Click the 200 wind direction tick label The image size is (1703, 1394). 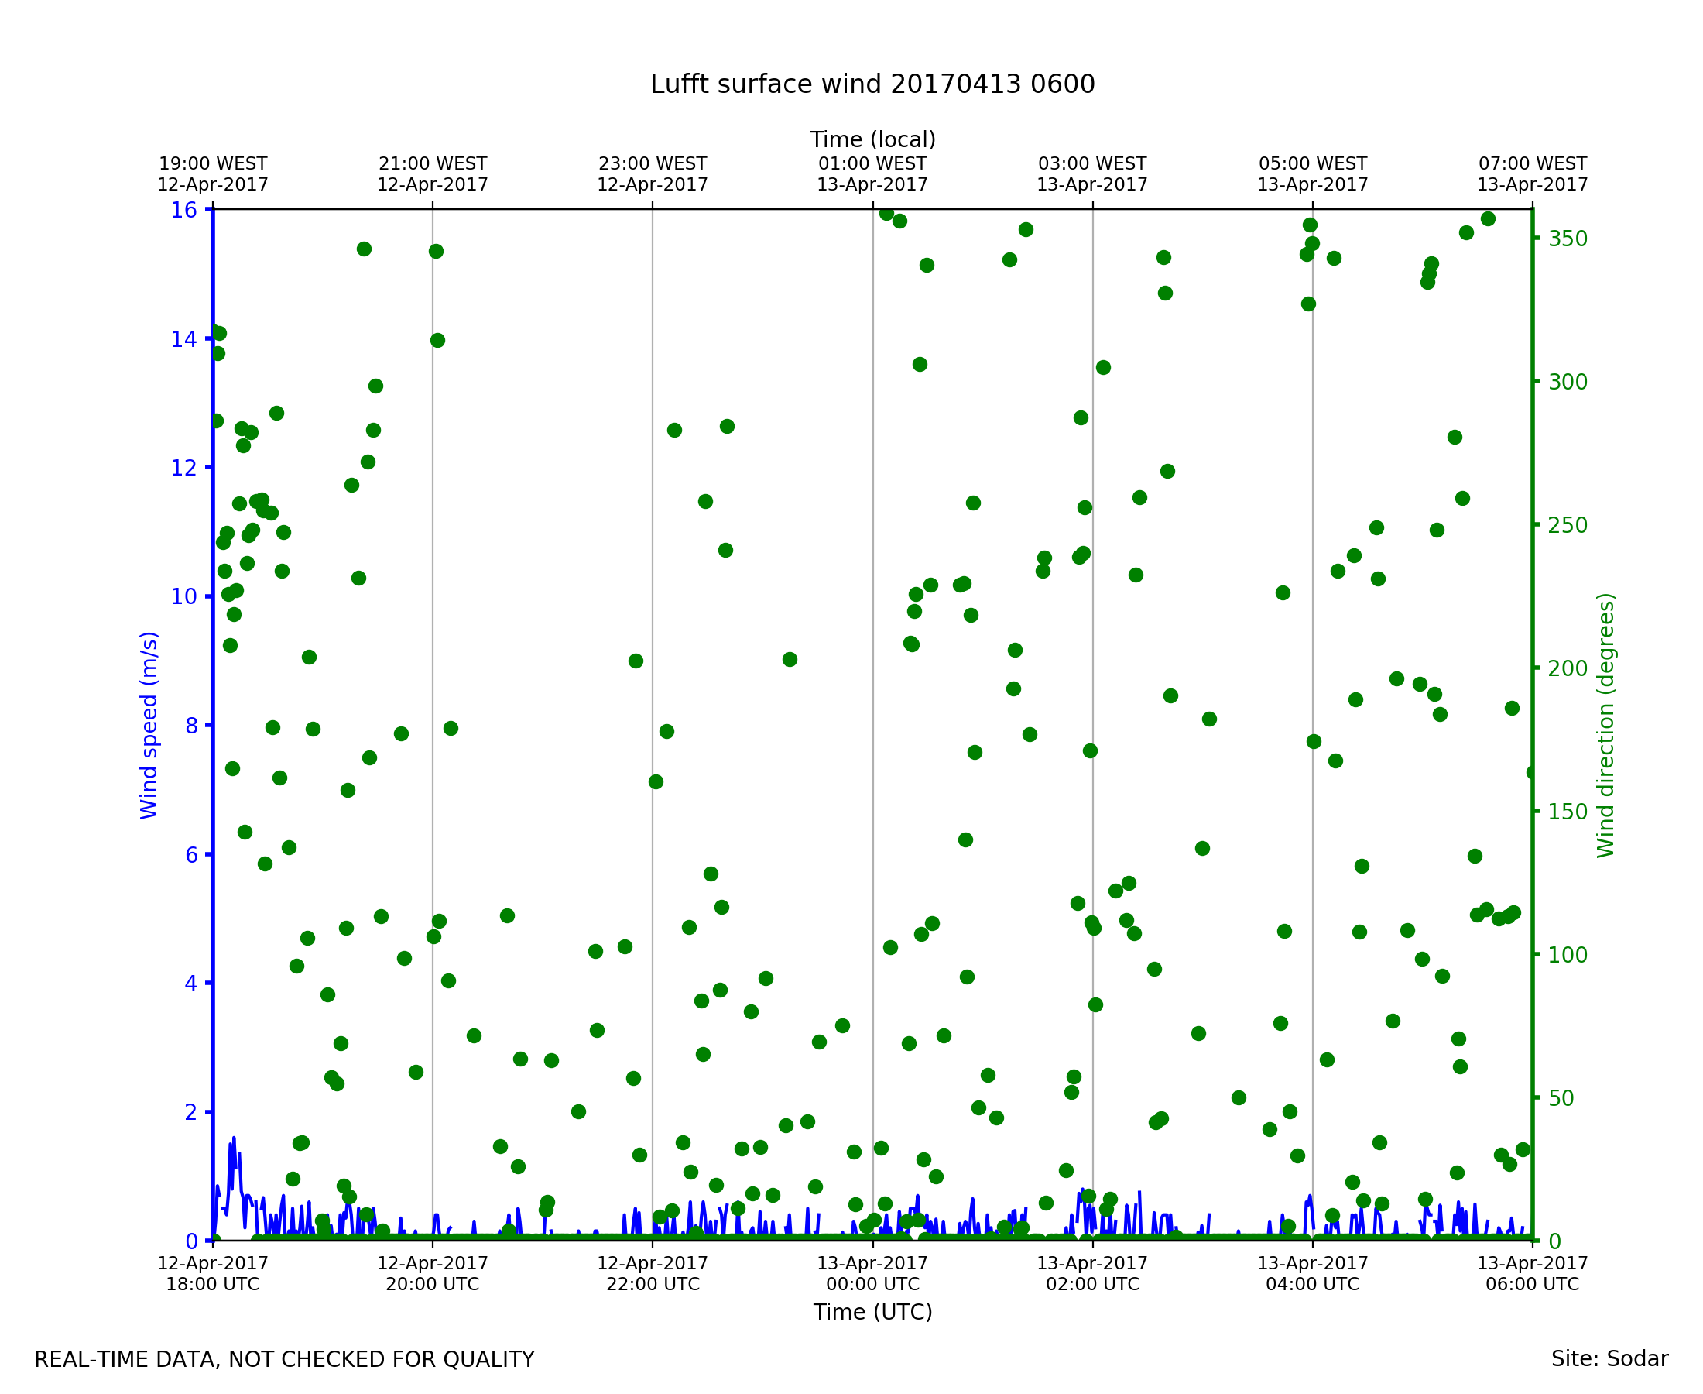click(1568, 669)
